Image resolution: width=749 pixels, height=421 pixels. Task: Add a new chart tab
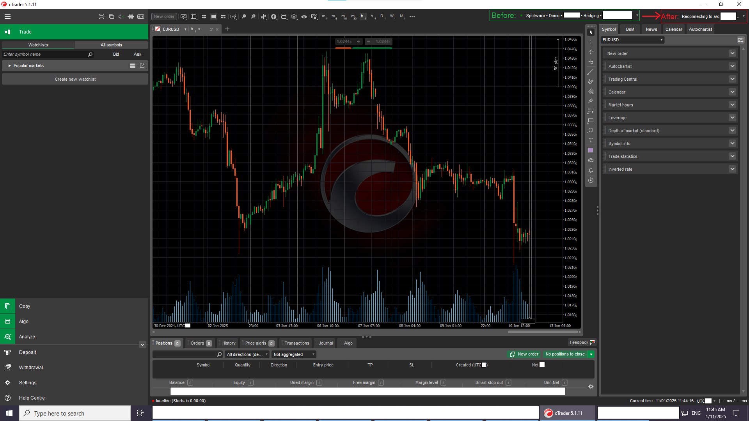coord(227,29)
